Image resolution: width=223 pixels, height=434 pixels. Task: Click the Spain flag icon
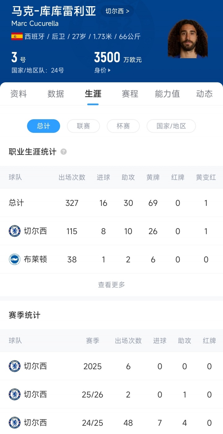coord(17,37)
